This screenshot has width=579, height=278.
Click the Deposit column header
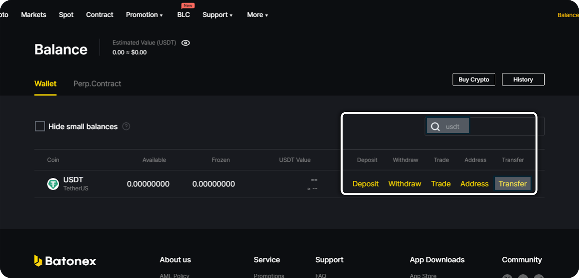(367, 160)
